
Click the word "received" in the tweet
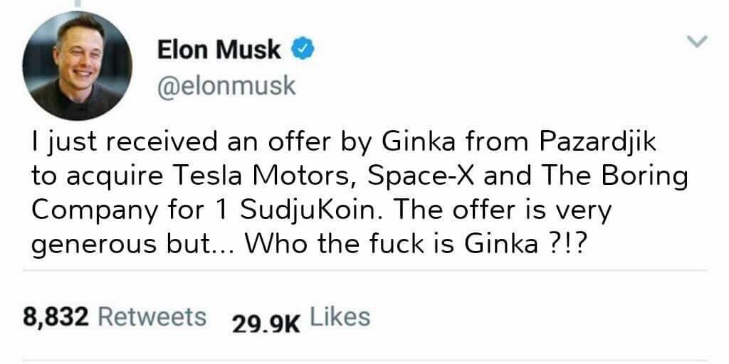point(154,142)
